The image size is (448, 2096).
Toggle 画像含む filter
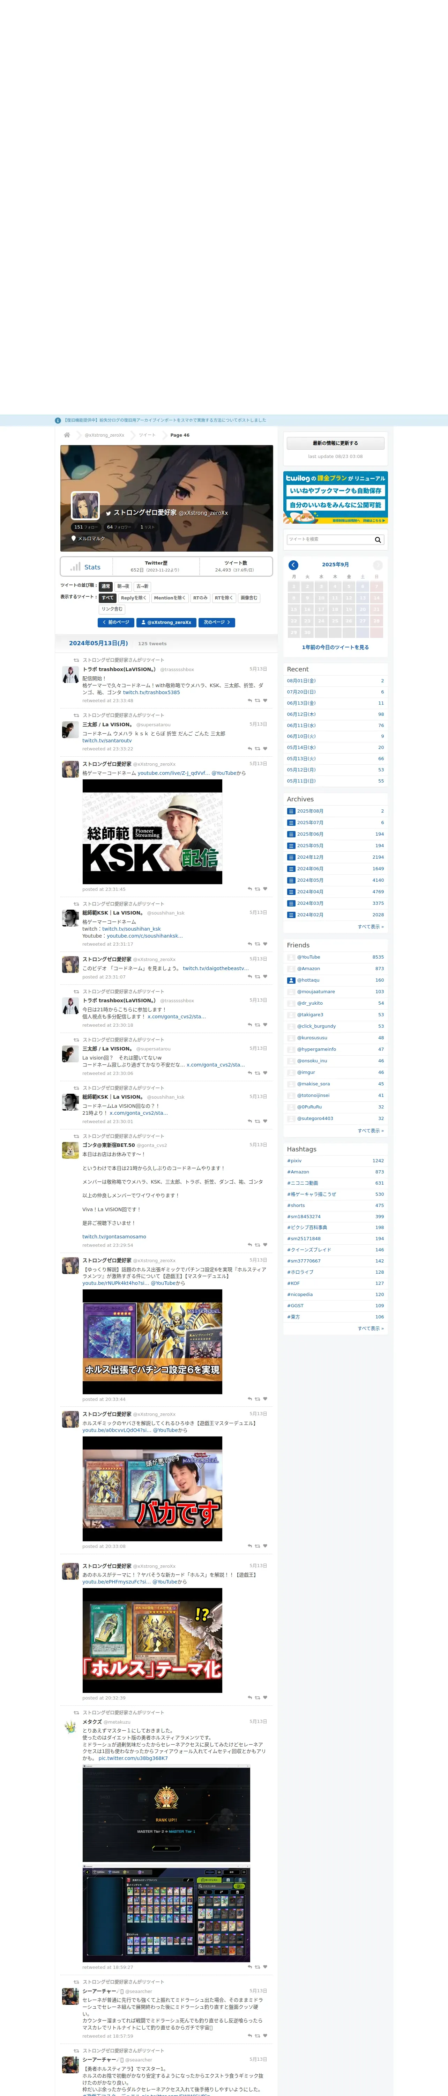pos(249,598)
